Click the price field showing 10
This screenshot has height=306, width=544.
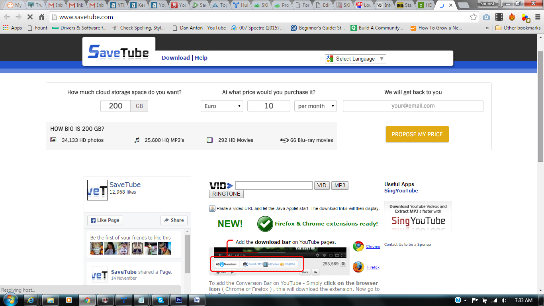click(x=269, y=106)
